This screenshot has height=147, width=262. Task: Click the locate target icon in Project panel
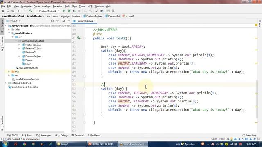[x=52, y=21]
